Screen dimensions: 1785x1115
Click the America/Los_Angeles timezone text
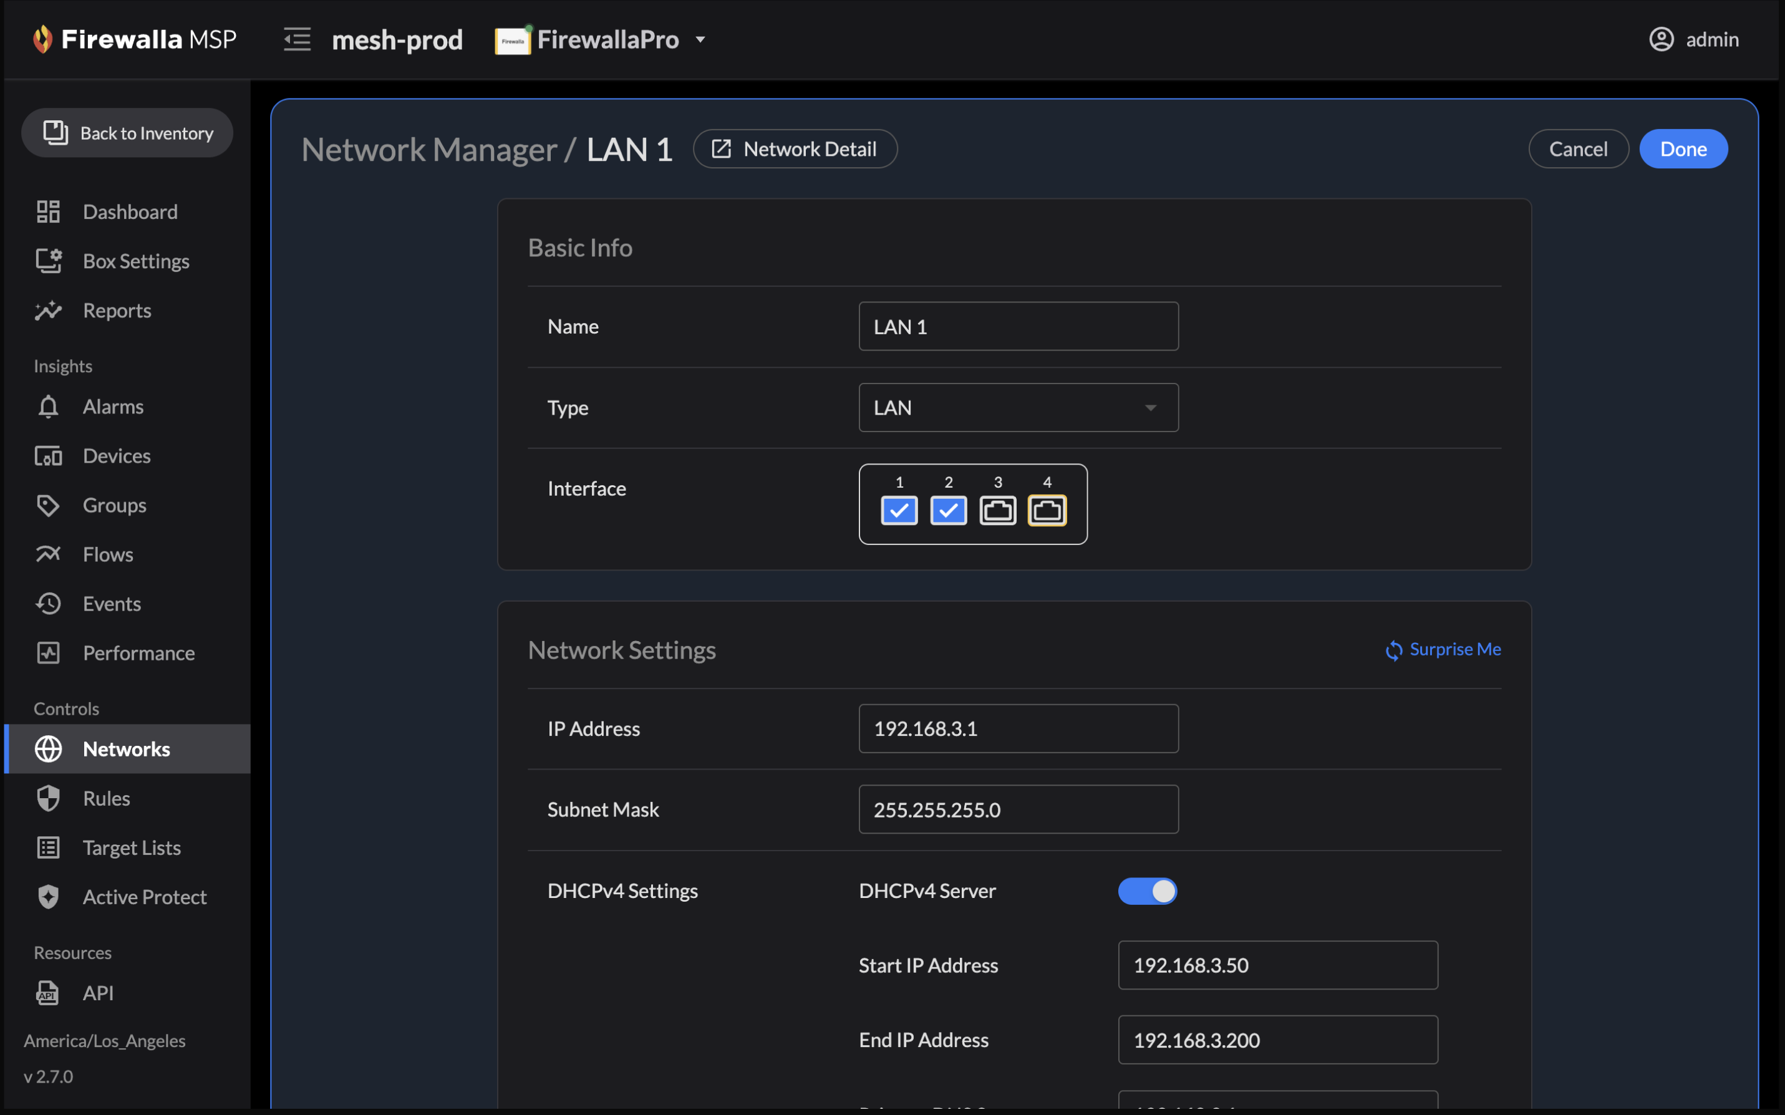(105, 1041)
